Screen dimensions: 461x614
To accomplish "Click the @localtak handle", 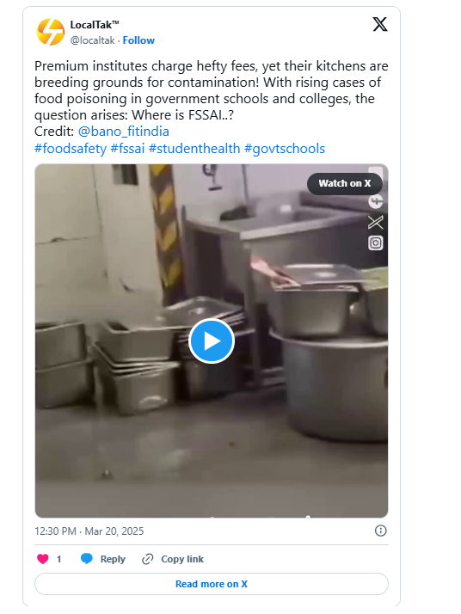I will point(92,40).
